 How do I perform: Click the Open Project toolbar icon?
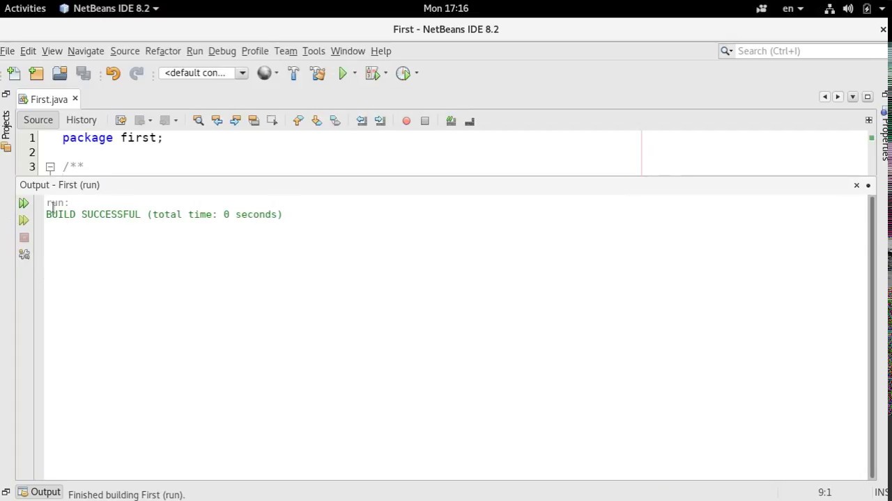[x=59, y=73]
